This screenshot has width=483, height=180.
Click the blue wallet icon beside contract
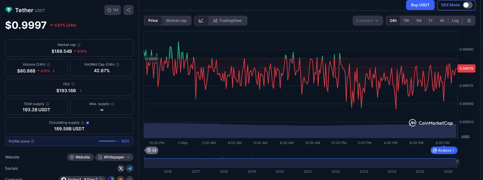tap(111, 179)
